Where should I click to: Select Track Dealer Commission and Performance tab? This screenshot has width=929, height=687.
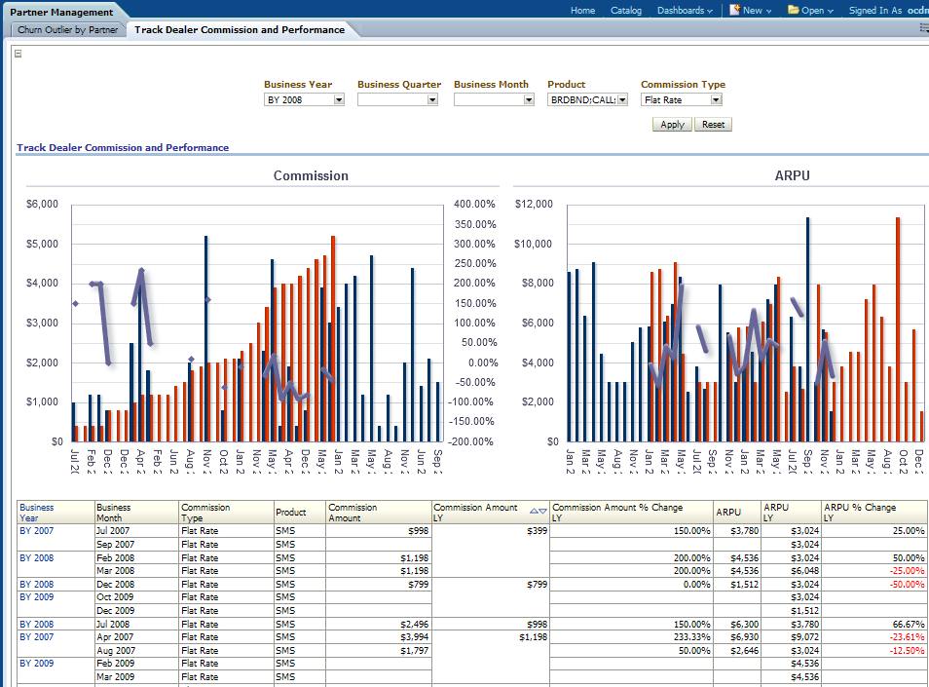(x=240, y=29)
